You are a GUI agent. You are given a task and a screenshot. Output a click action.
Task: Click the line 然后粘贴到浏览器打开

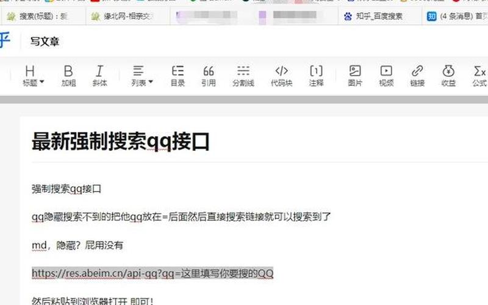pyautogui.click(x=93, y=301)
